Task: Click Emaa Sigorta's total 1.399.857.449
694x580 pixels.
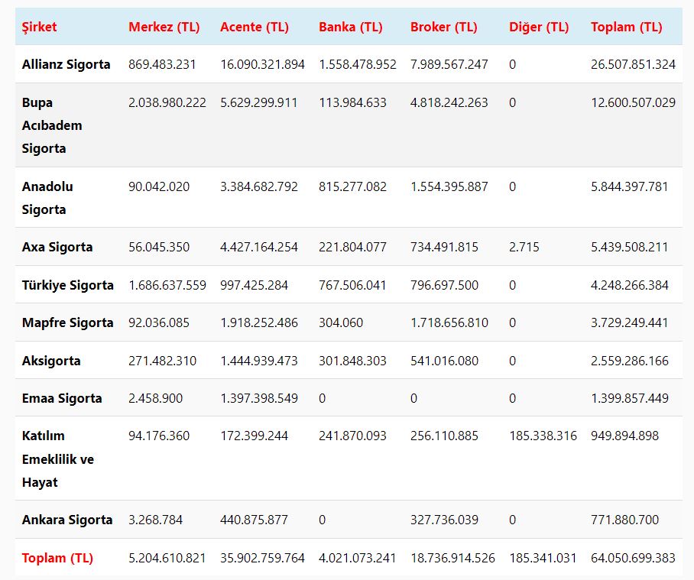Action: click(x=629, y=398)
